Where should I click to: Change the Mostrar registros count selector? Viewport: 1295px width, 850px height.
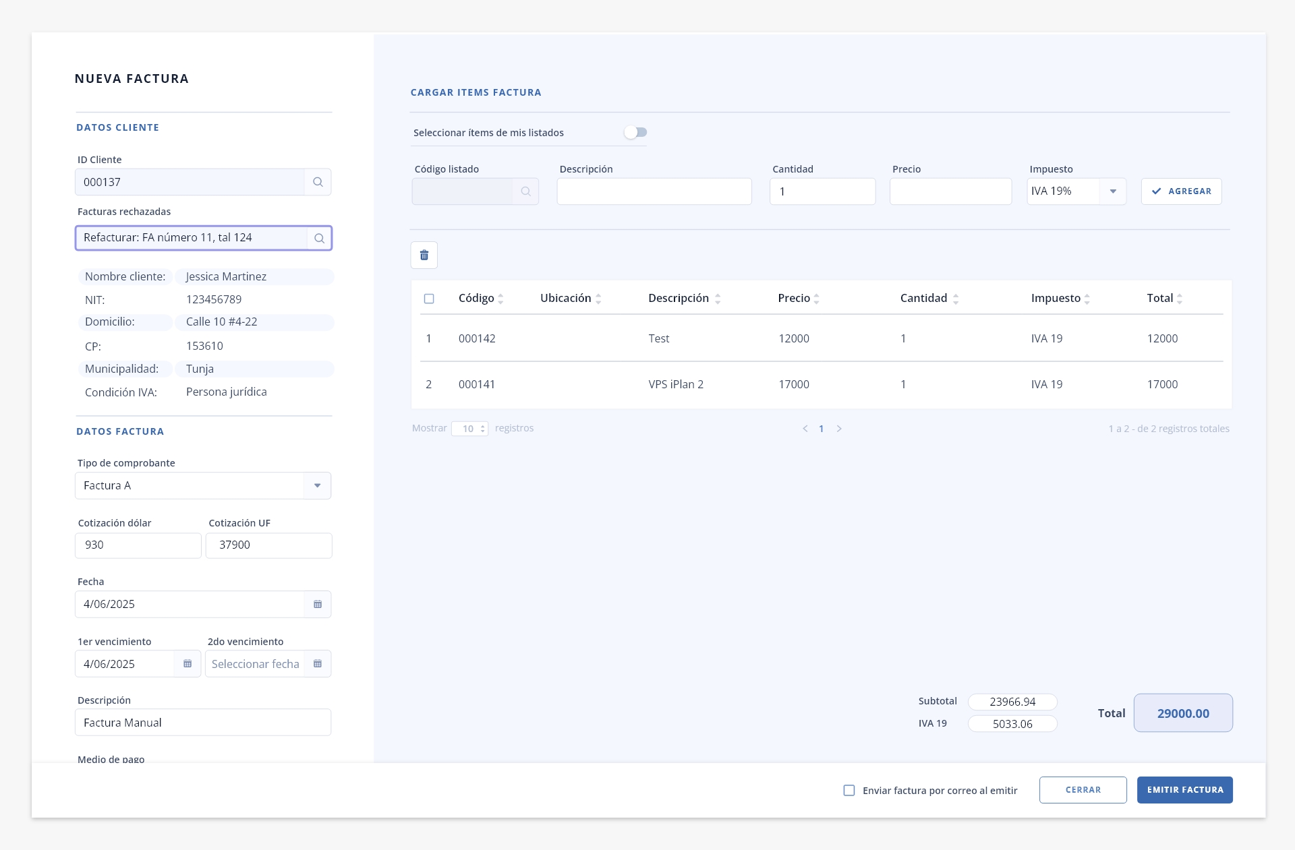coord(470,429)
